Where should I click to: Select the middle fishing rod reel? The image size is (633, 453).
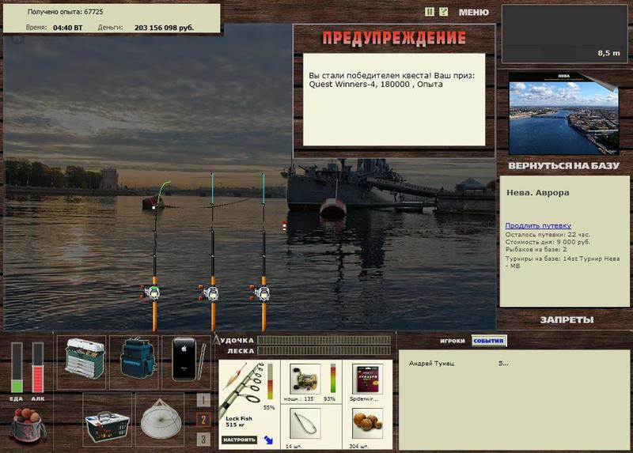point(210,293)
